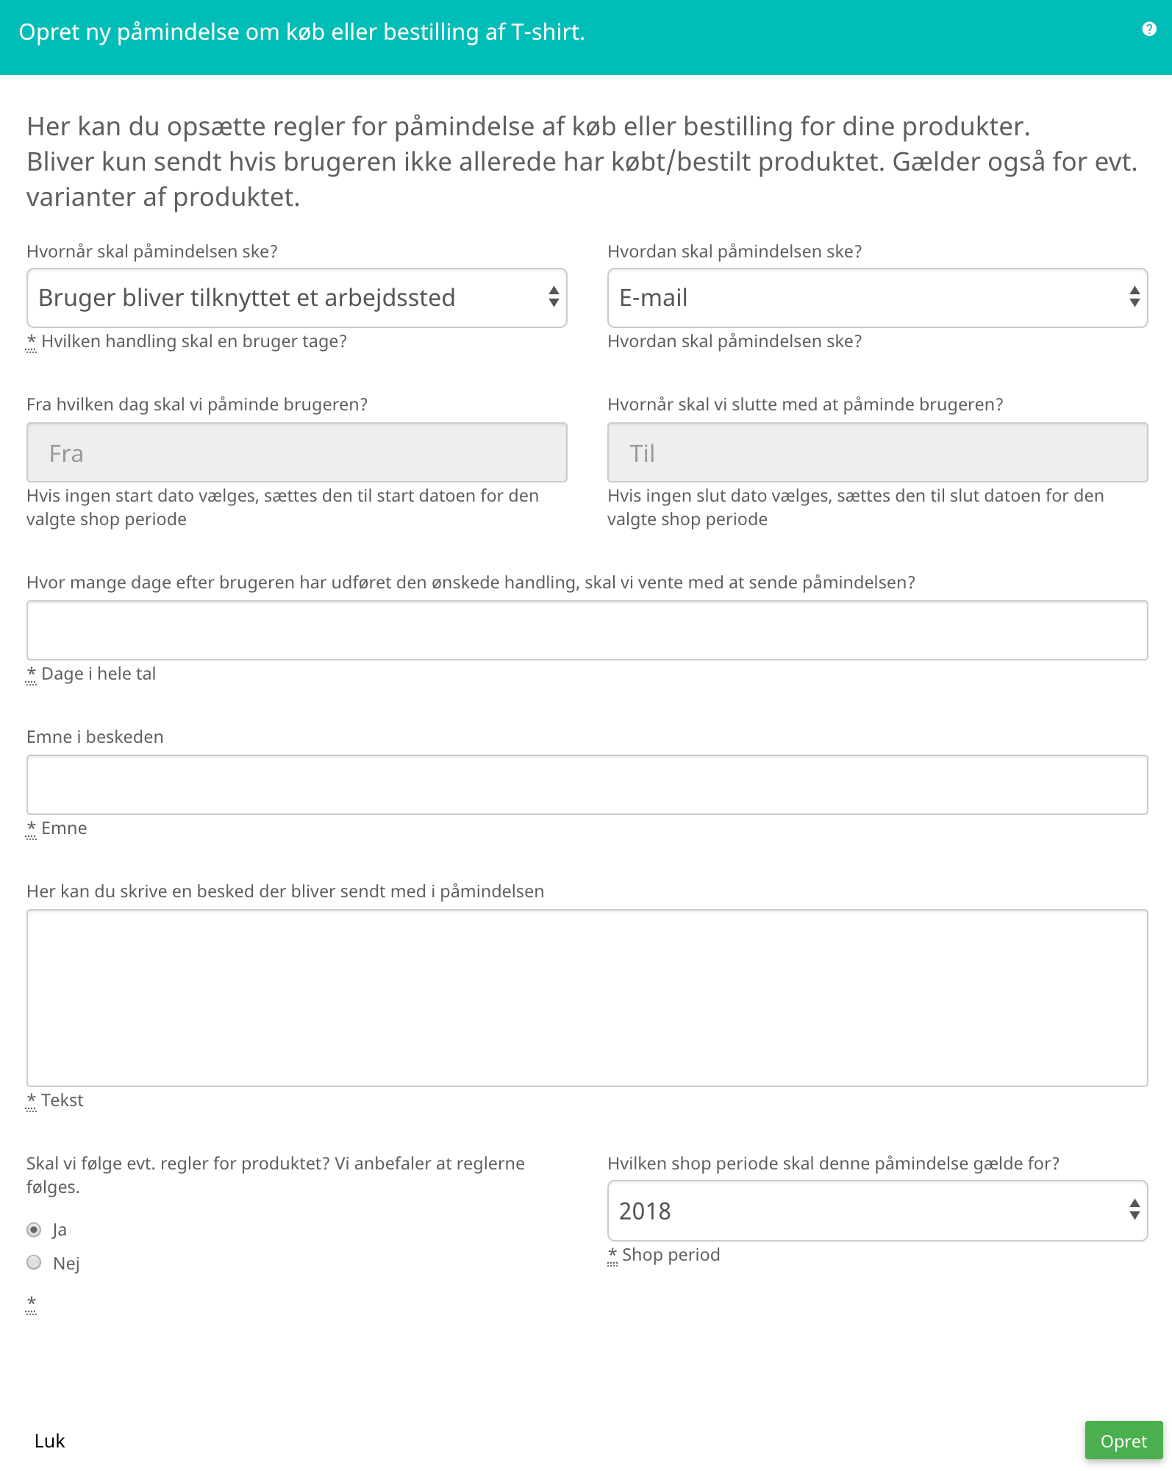Click the asterisk beside 'Tekst' hint
The height and width of the screenshot is (1471, 1172).
coord(31,1101)
